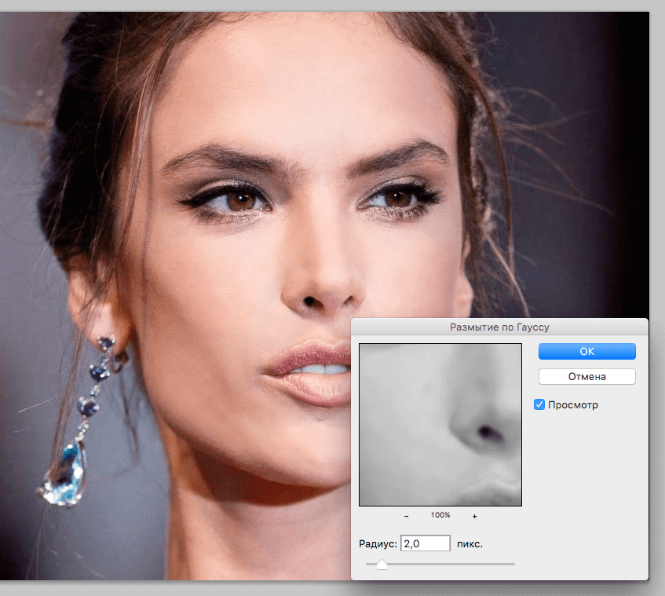The height and width of the screenshot is (596, 665).
Task: Click the Размытие по Гауссу dialog title bar
Action: (x=500, y=327)
